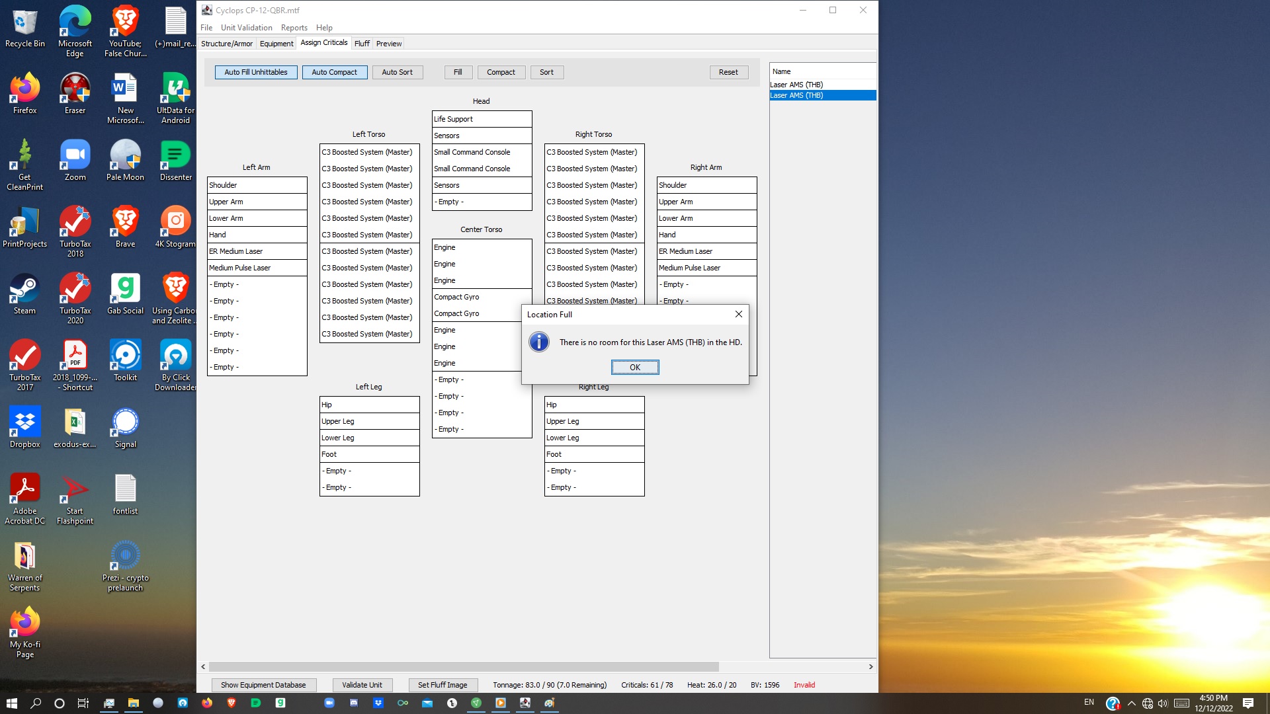Click the MegaMekLab painter icon in the taskbar
Screen dimensions: 1270x714
point(550,704)
